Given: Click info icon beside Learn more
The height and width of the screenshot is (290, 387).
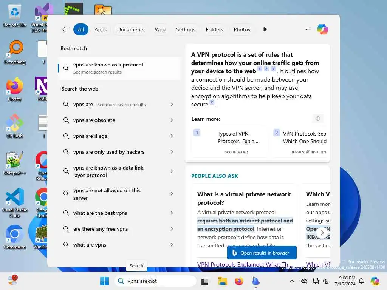Looking at the screenshot, I should pyautogui.click(x=317, y=119).
